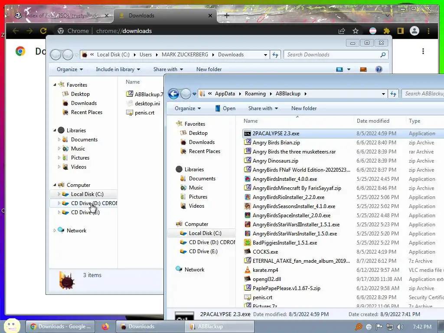Collapse Favorites group in Downloads window
Image resolution: width=444 pixels, height=333 pixels.
click(55, 85)
